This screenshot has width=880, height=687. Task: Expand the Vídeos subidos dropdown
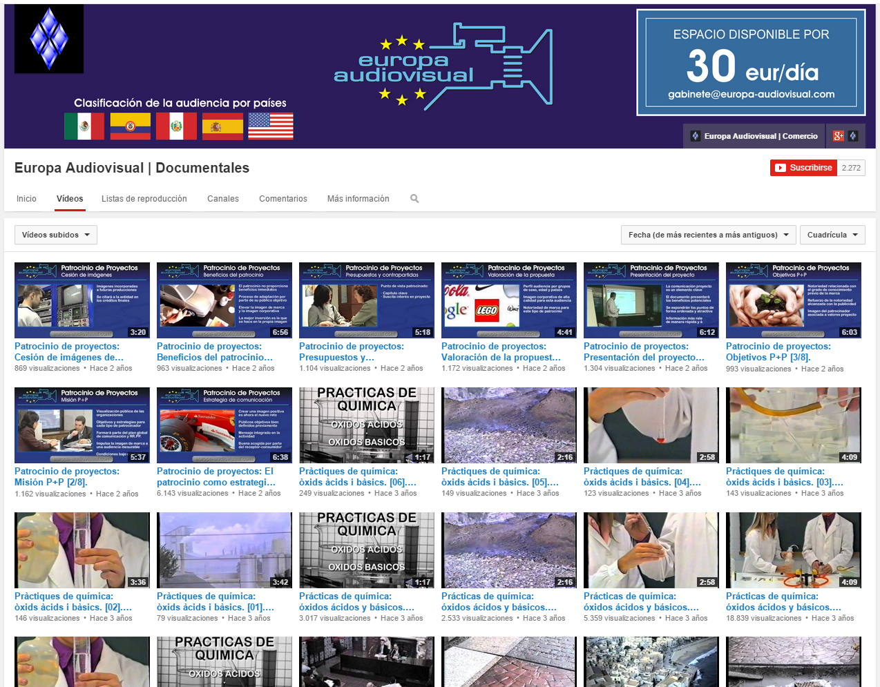(x=56, y=235)
